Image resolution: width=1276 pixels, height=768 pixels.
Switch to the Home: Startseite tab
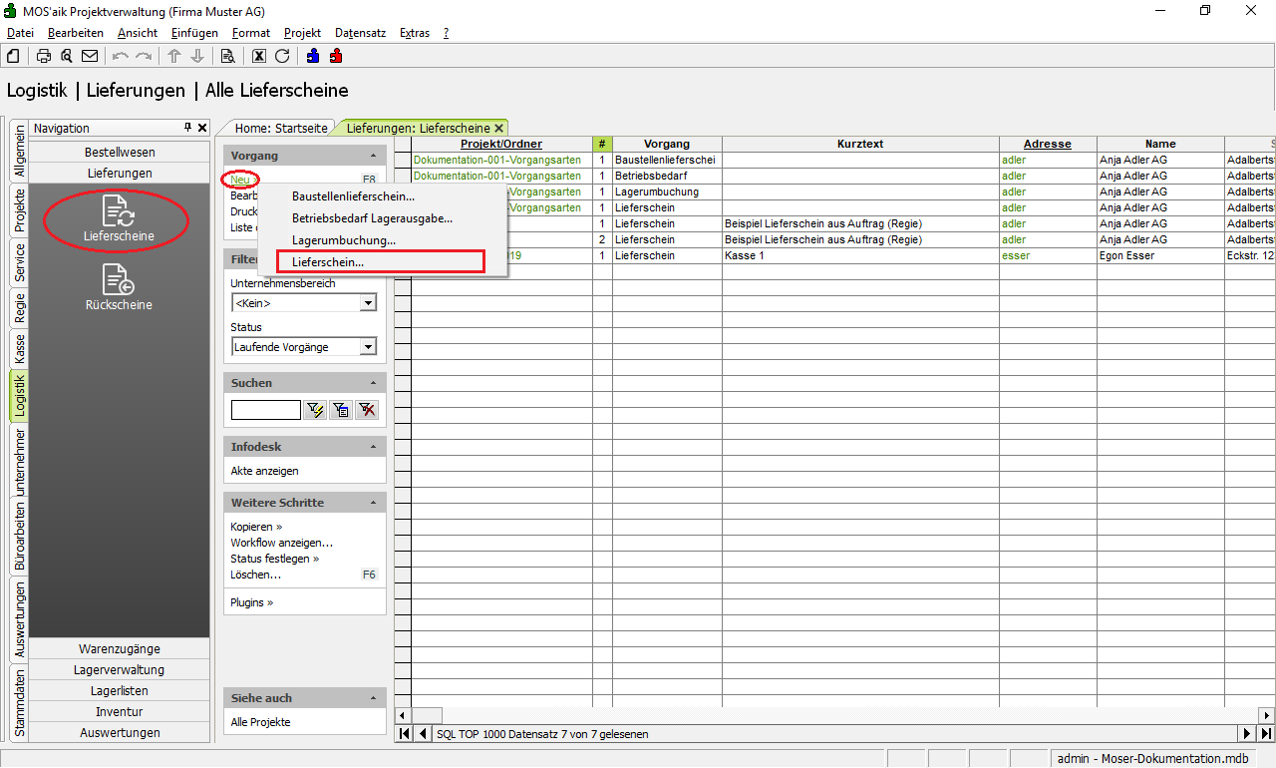(281, 128)
